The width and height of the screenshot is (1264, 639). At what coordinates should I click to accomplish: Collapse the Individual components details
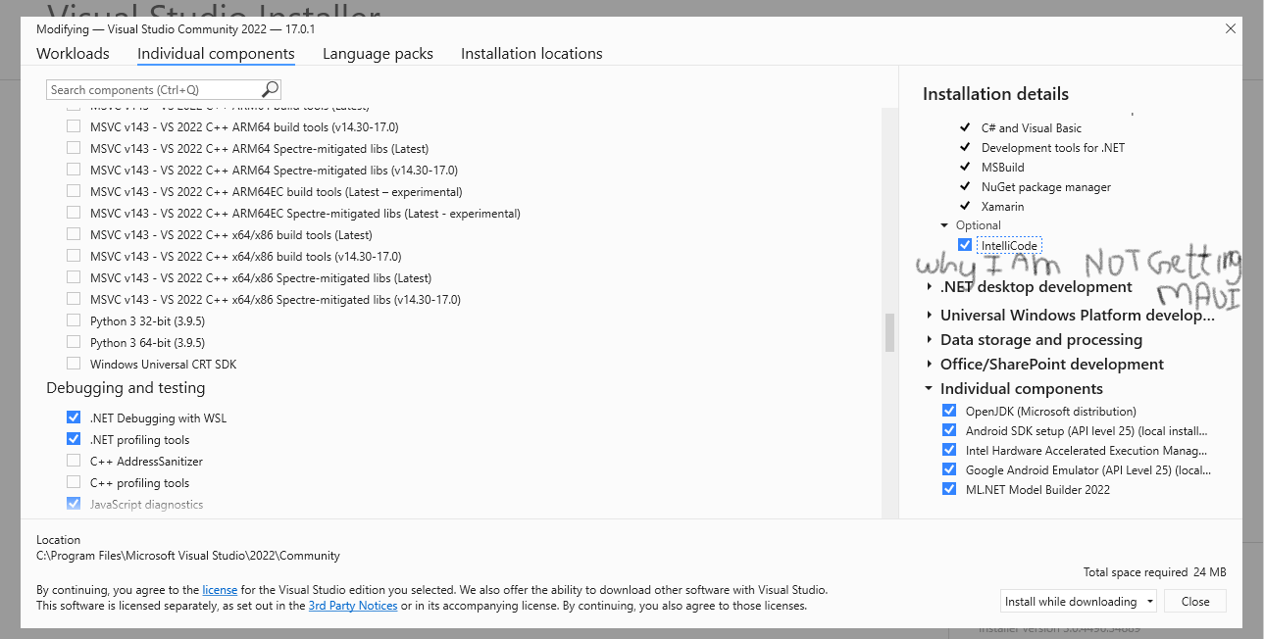click(929, 387)
